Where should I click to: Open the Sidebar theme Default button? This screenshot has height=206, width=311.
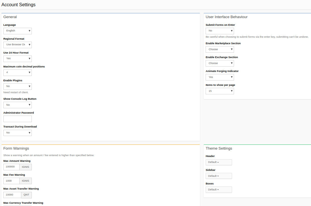219,176
